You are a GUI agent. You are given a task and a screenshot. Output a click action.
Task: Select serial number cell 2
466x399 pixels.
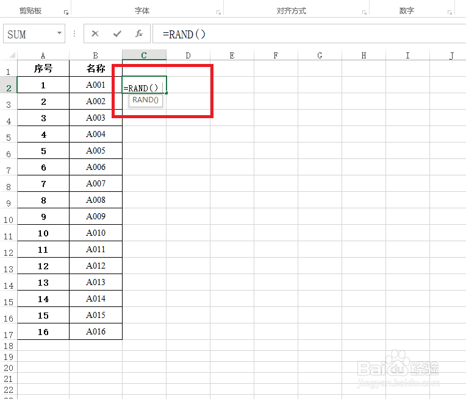click(43, 102)
